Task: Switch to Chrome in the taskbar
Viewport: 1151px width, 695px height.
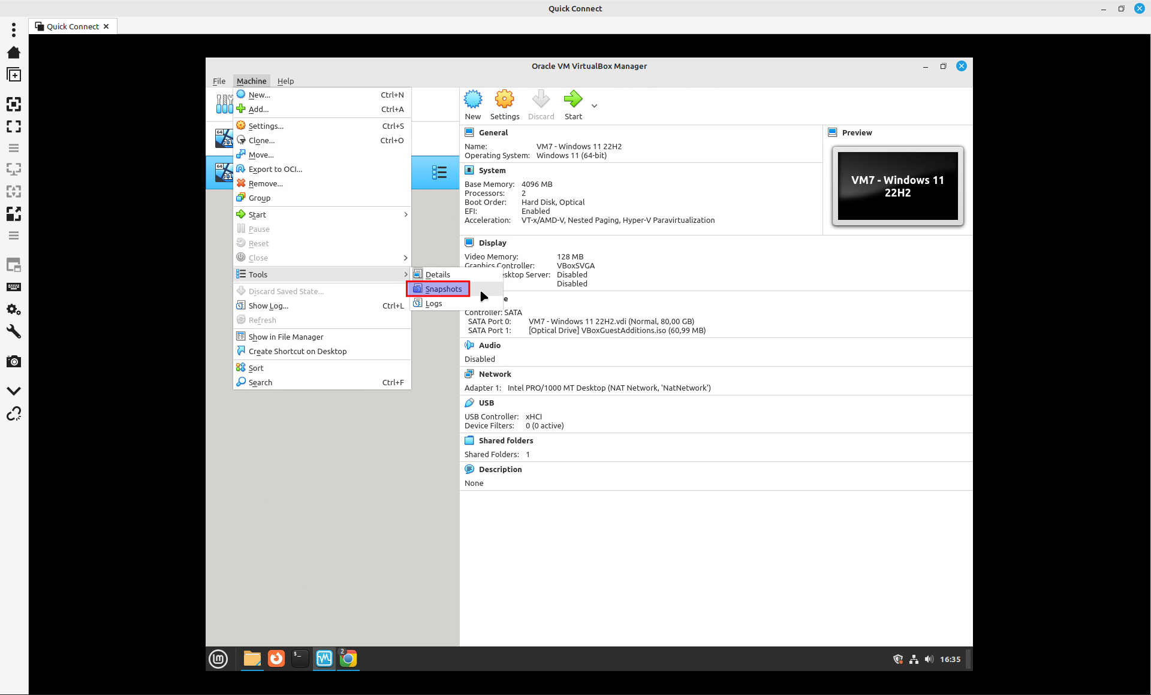Action: [348, 659]
